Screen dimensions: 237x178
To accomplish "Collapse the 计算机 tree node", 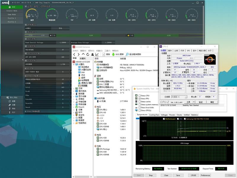I will coord(74,64).
